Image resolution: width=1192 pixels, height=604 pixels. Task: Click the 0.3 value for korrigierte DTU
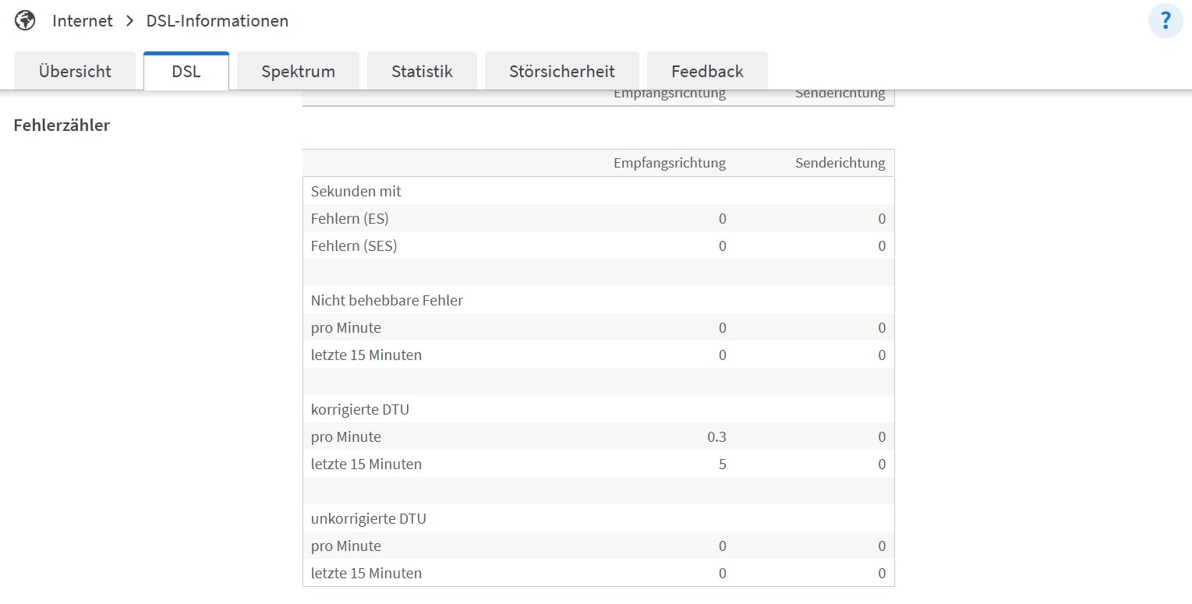pyautogui.click(x=716, y=436)
